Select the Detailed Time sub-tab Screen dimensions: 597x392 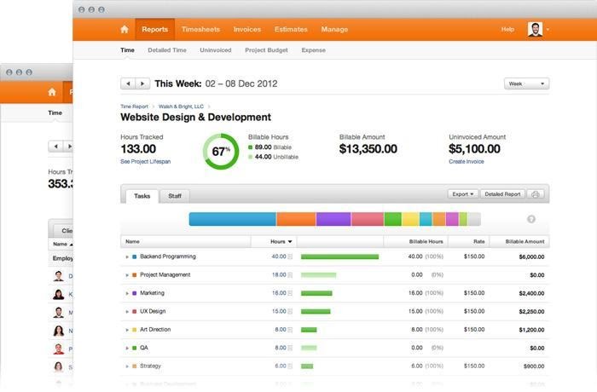click(x=167, y=50)
